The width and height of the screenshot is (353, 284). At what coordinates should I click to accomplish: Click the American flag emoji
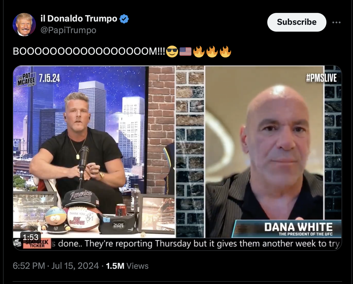185,51
